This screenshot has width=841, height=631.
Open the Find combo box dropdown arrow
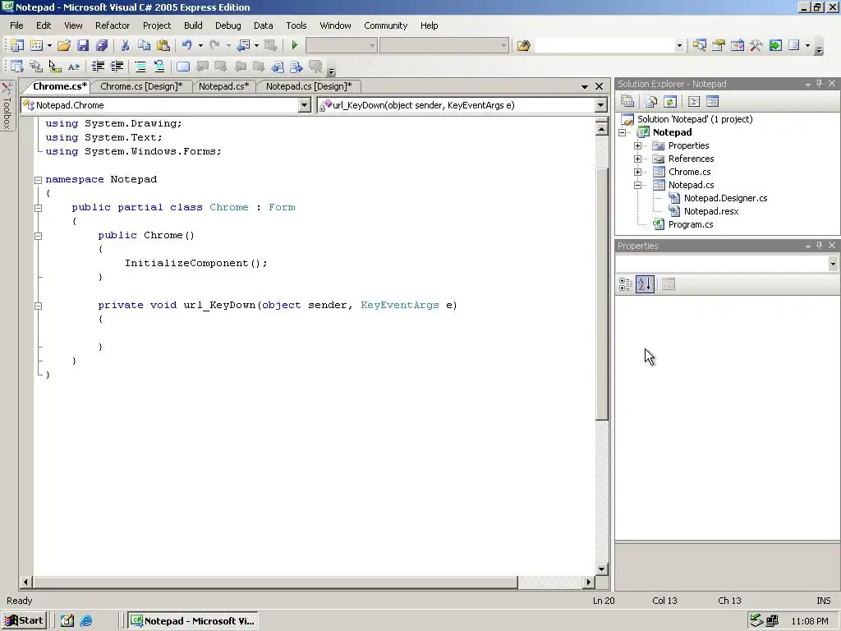[679, 46]
